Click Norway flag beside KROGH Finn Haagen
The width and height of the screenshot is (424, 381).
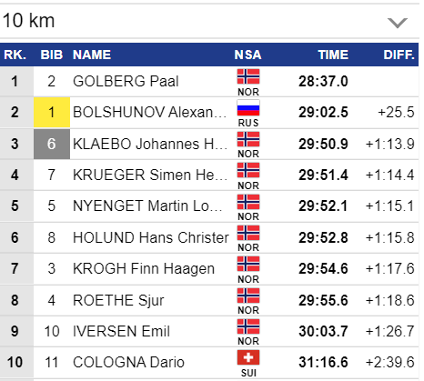[x=248, y=264]
